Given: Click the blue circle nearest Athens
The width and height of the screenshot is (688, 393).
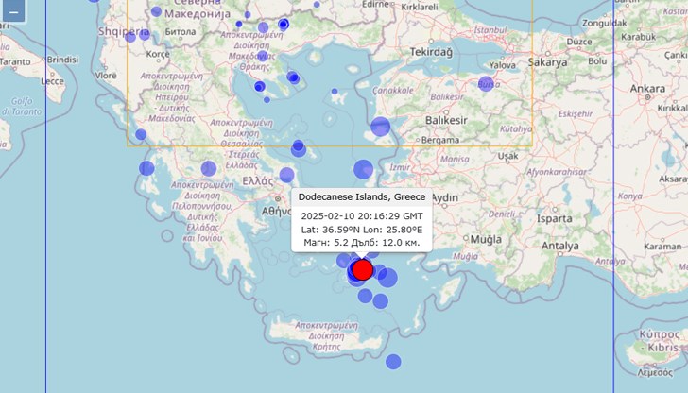Looking at the screenshot, I should (x=287, y=175).
